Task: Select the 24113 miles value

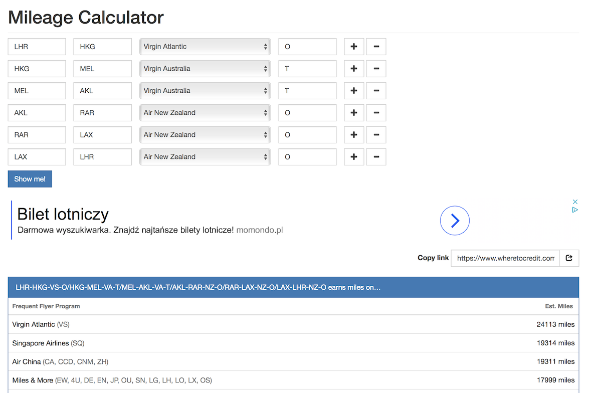Action: (x=555, y=324)
